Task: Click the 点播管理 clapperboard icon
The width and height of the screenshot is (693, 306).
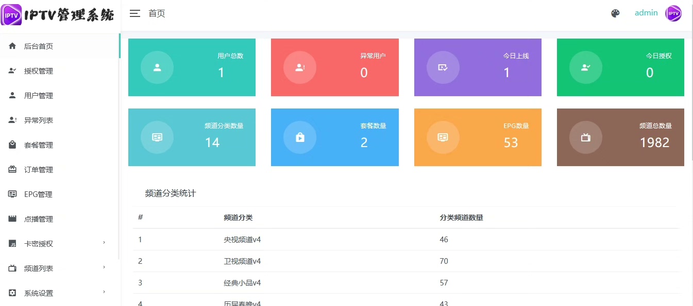Action: 13,219
